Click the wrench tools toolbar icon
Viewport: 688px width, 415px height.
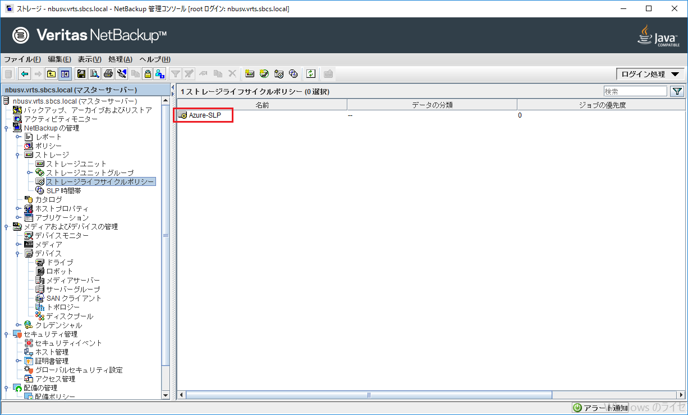(121, 73)
